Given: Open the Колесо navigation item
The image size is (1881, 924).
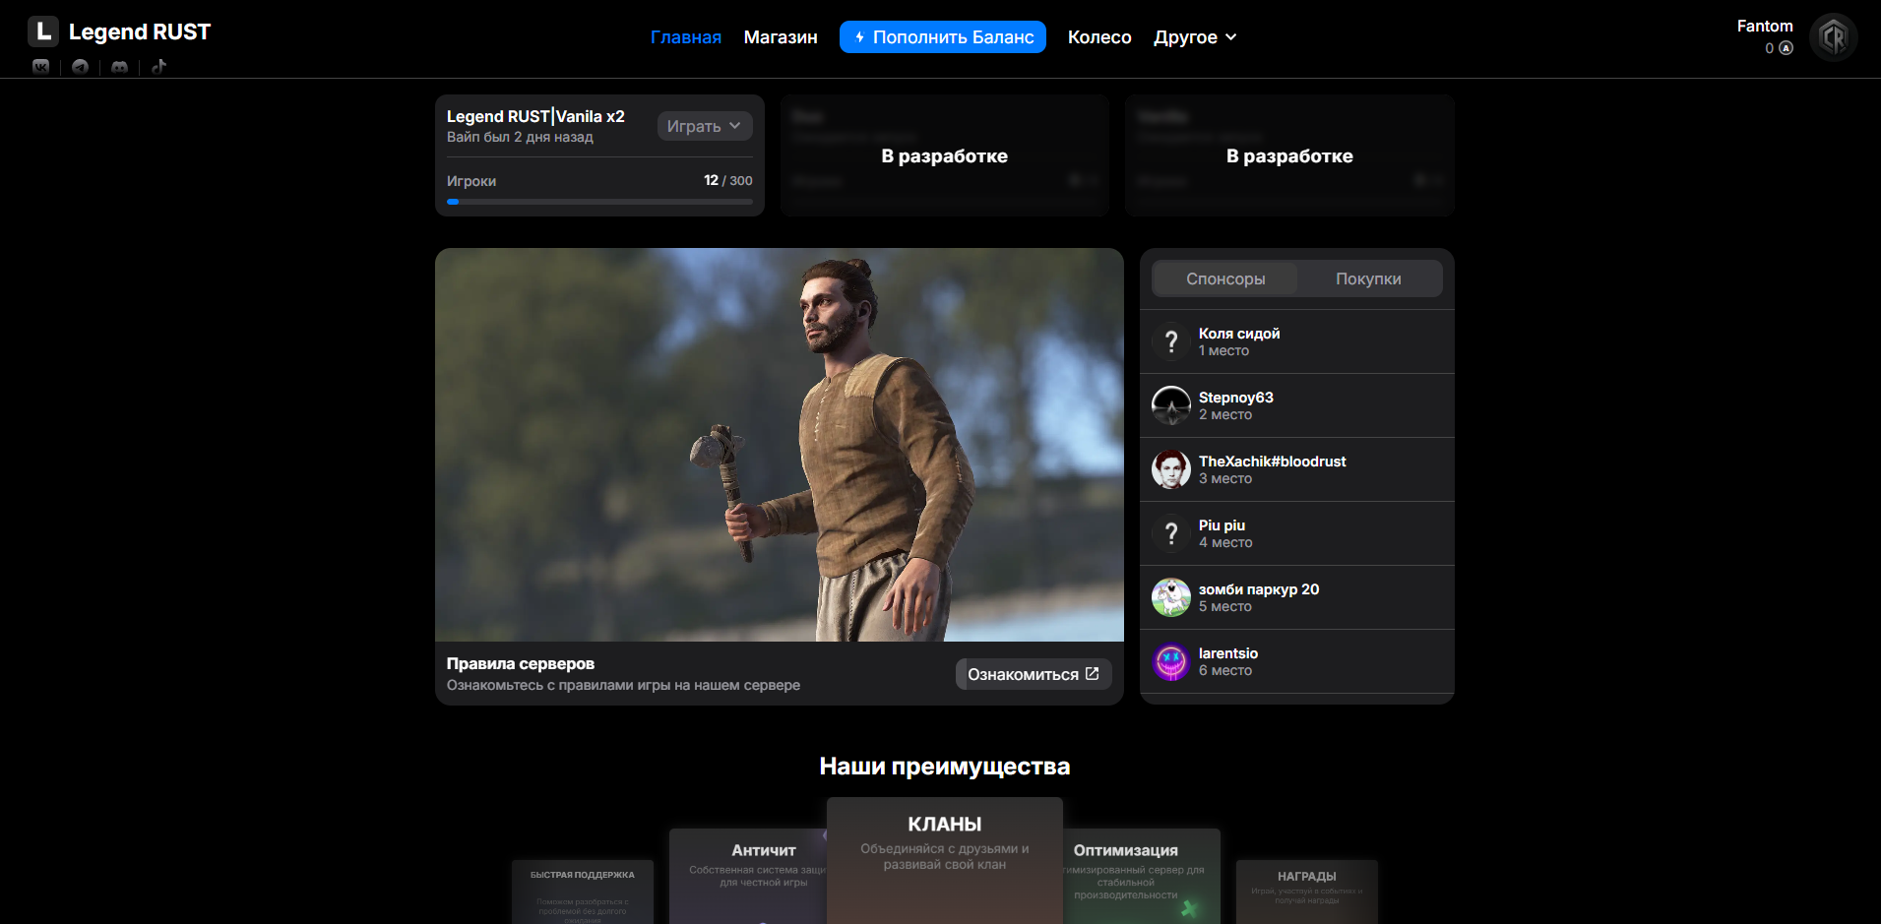Looking at the screenshot, I should point(1099,37).
